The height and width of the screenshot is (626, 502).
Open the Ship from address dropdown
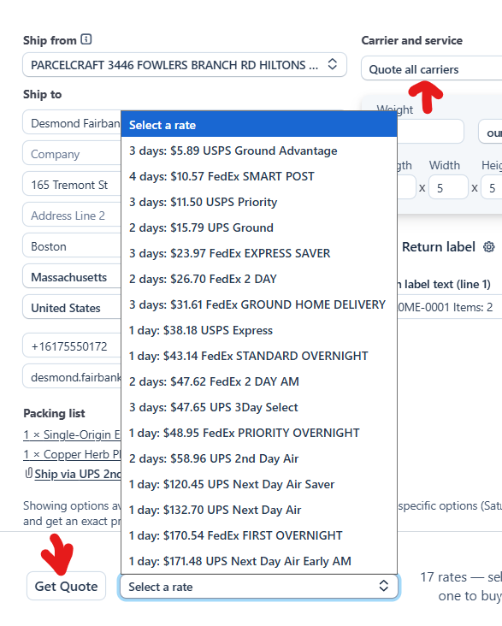[185, 65]
